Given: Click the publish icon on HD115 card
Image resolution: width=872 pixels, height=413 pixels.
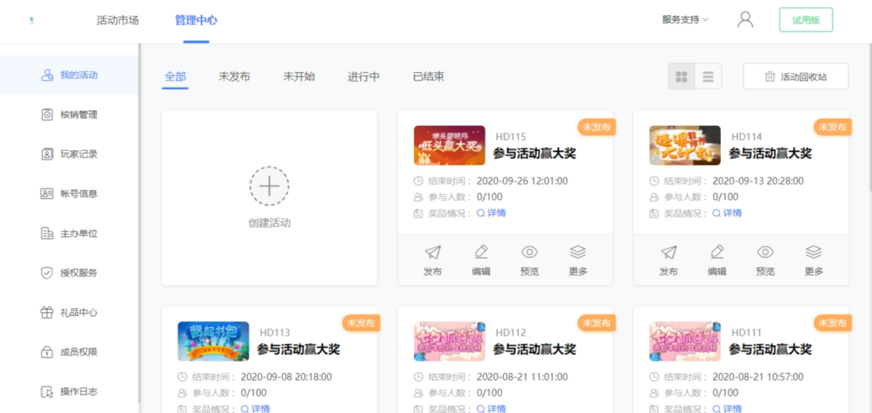Looking at the screenshot, I should [x=433, y=252].
